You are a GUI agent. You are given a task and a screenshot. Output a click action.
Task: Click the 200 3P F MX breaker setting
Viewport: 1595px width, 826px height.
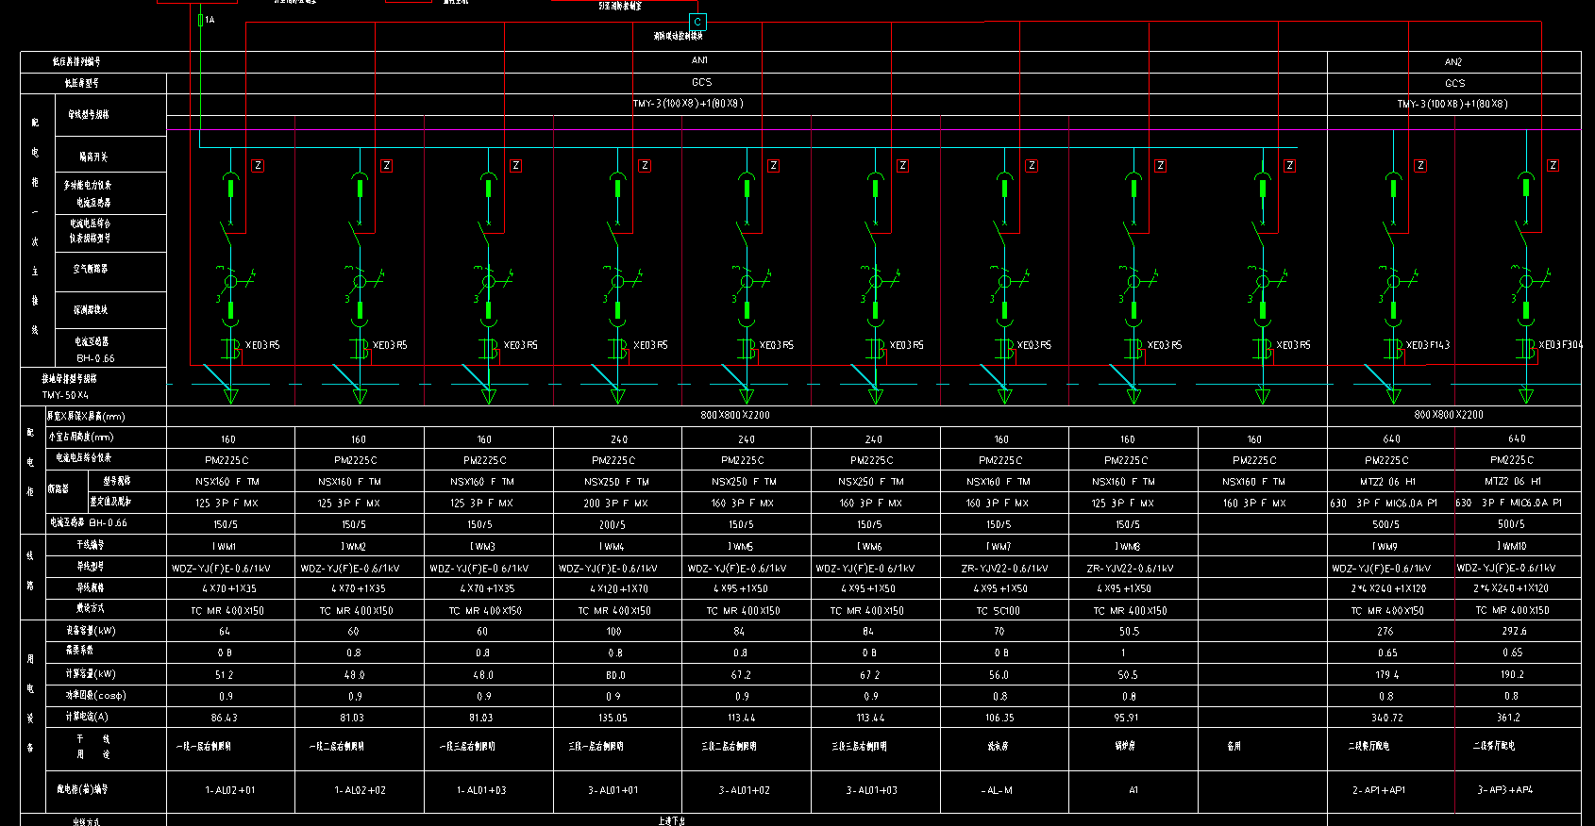(x=615, y=504)
